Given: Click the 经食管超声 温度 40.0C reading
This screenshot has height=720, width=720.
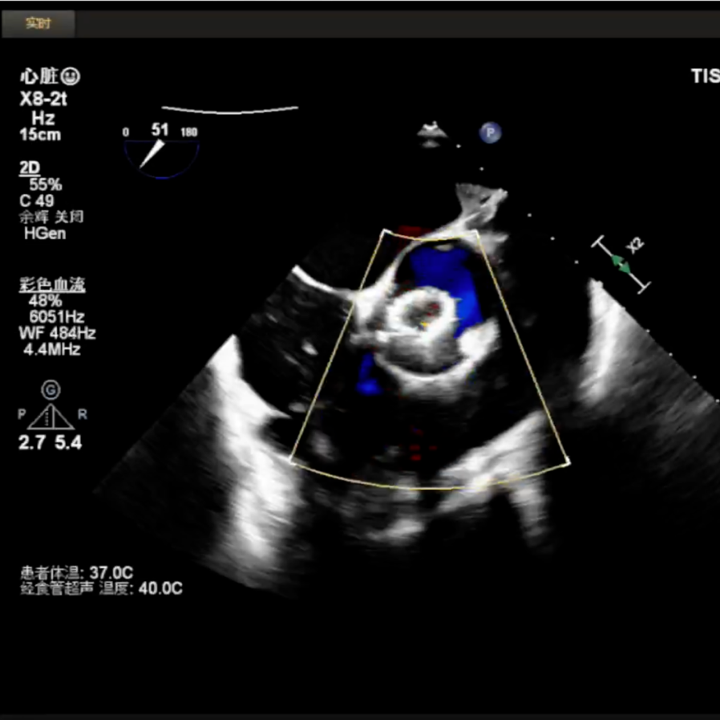Looking at the screenshot, I should point(101,588).
